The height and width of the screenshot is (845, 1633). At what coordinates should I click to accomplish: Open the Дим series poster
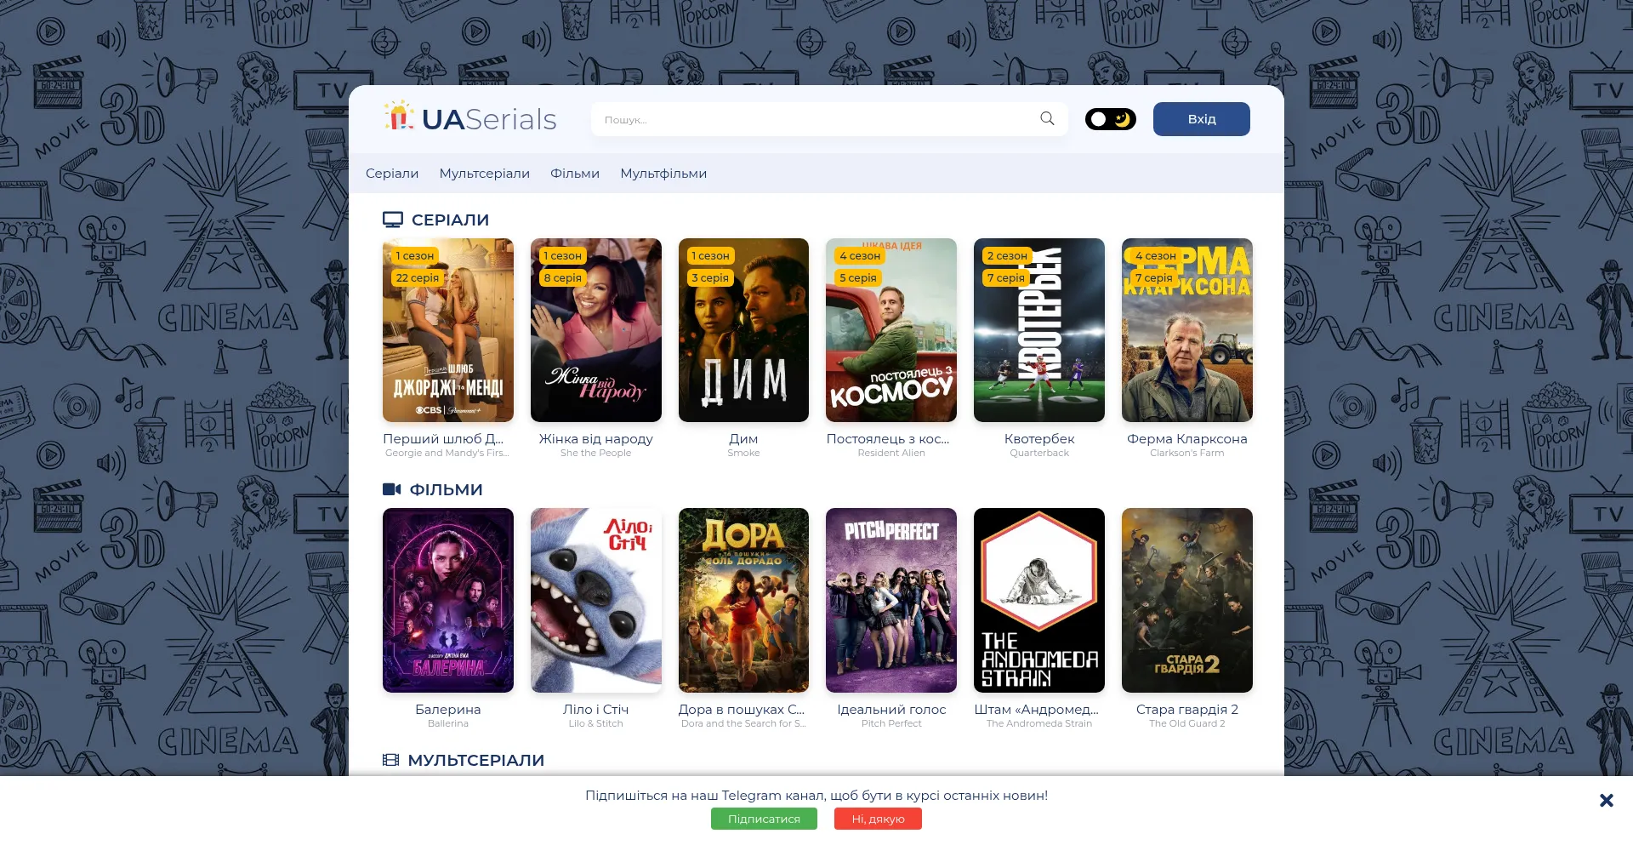[743, 330]
